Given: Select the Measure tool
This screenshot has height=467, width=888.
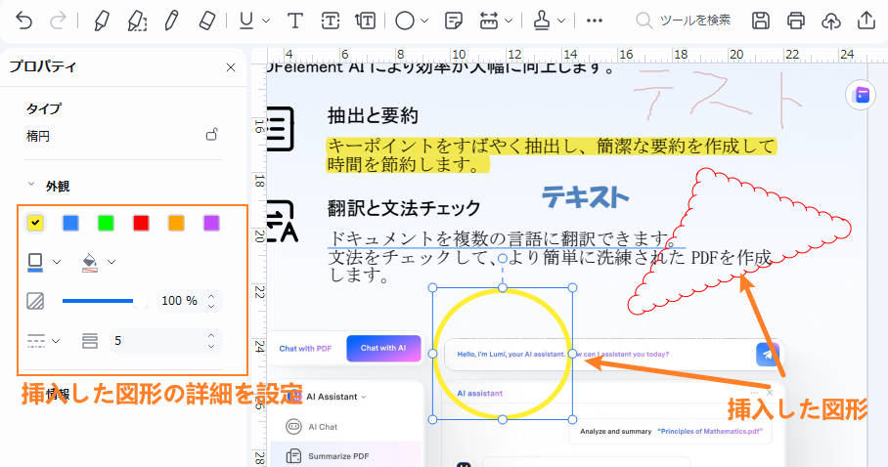Looking at the screenshot, I should [x=489, y=21].
